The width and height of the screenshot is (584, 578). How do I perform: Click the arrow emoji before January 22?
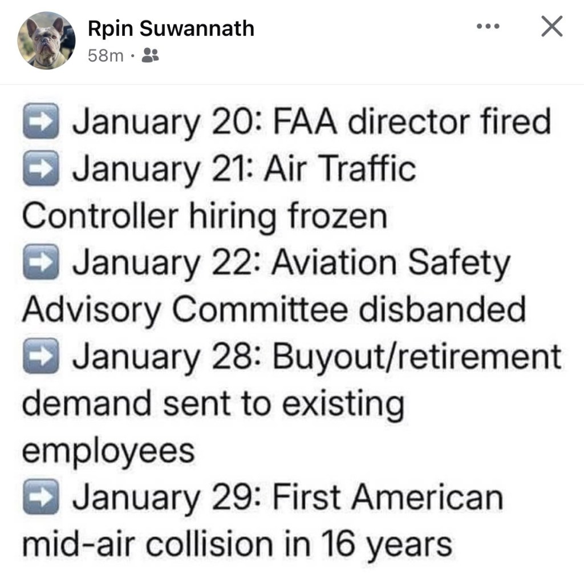(x=40, y=263)
